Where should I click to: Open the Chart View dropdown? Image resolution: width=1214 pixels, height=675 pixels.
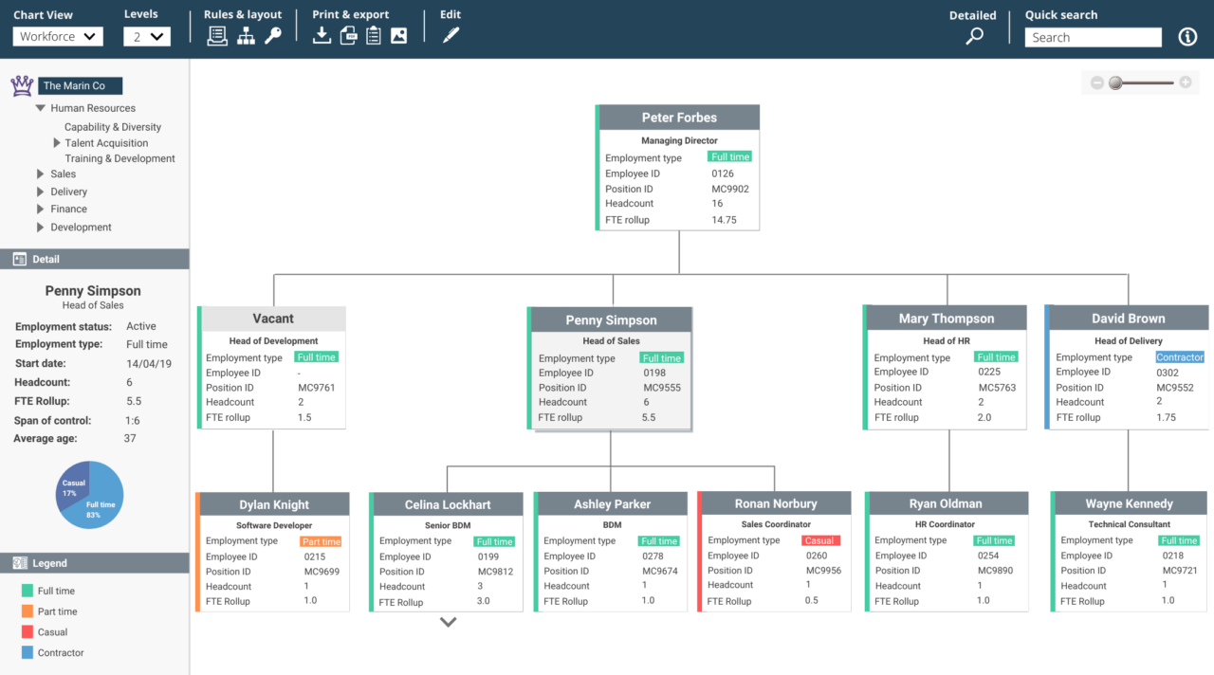click(57, 36)
